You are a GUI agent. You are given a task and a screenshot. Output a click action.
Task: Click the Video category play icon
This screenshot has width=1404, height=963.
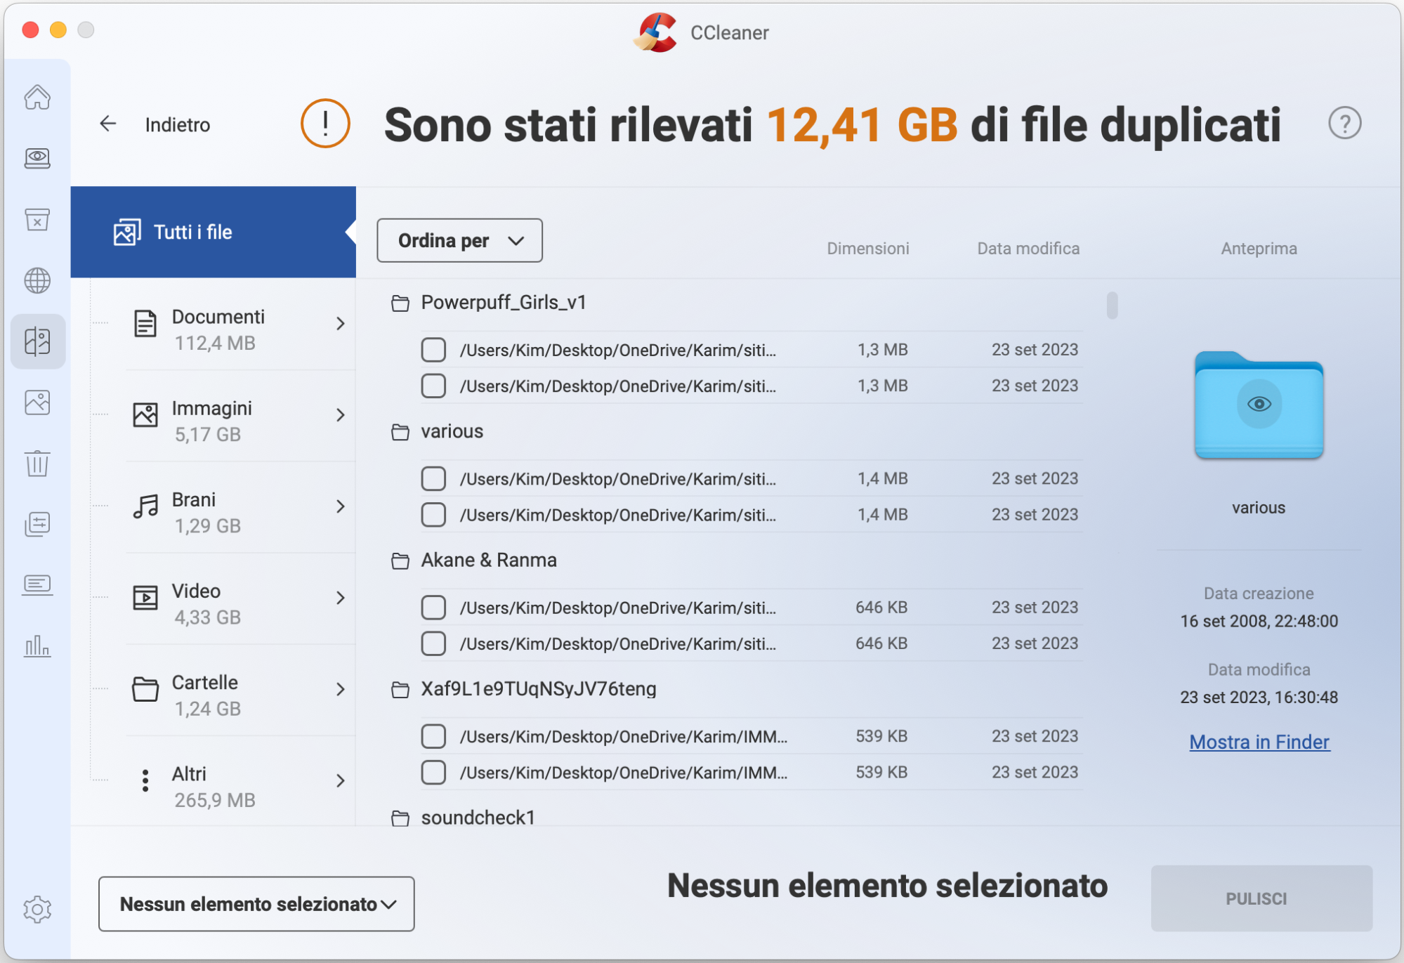coord(145,598)
